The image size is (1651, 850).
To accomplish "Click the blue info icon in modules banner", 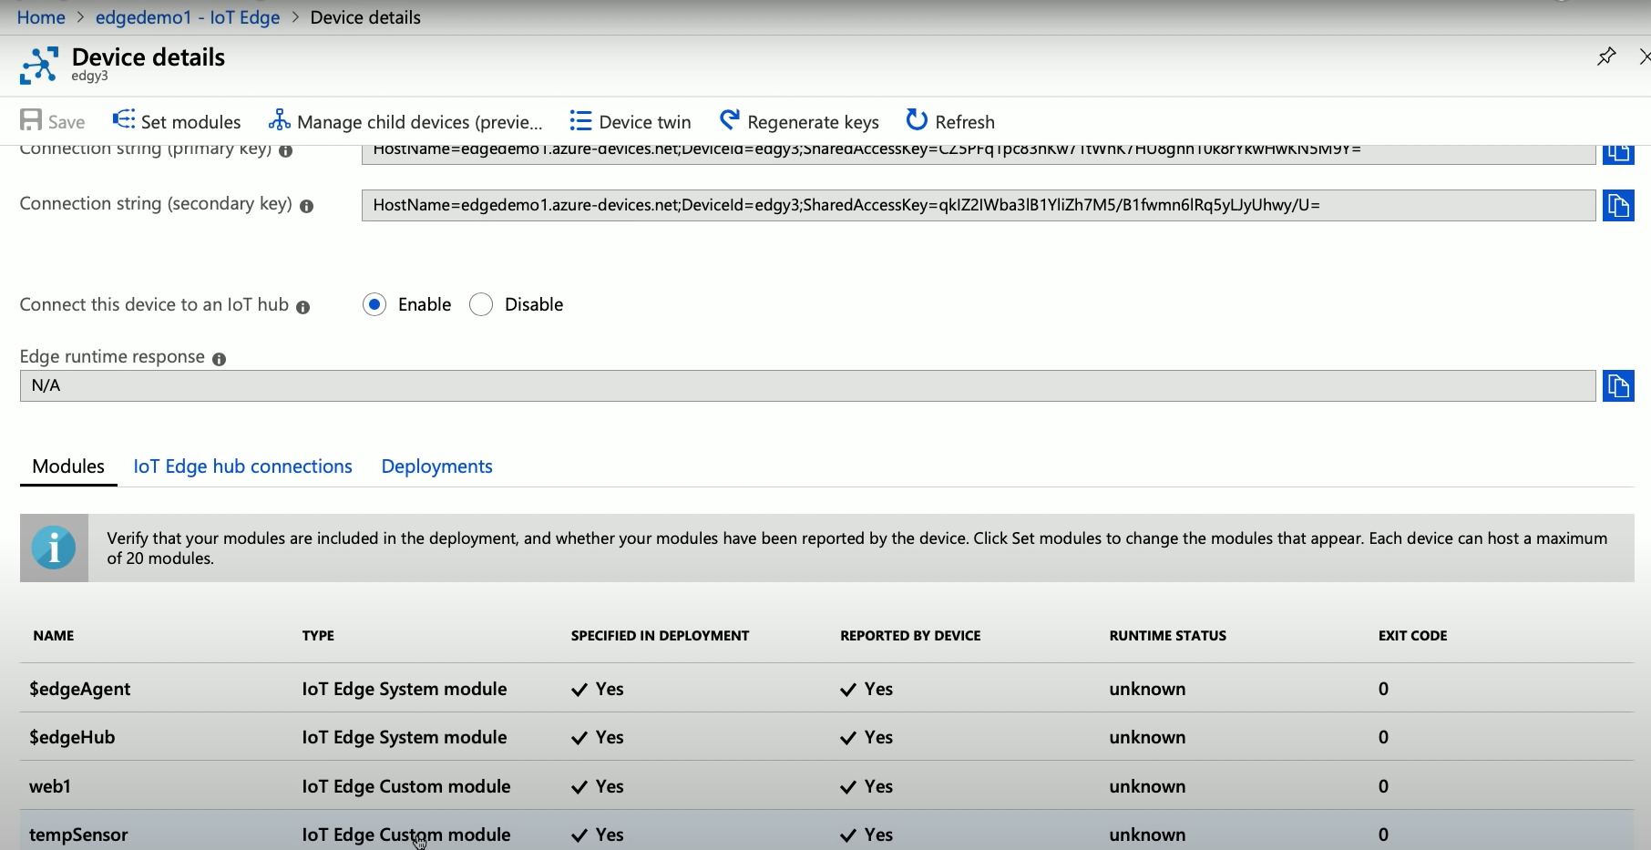I will click(x=54, y=548).
